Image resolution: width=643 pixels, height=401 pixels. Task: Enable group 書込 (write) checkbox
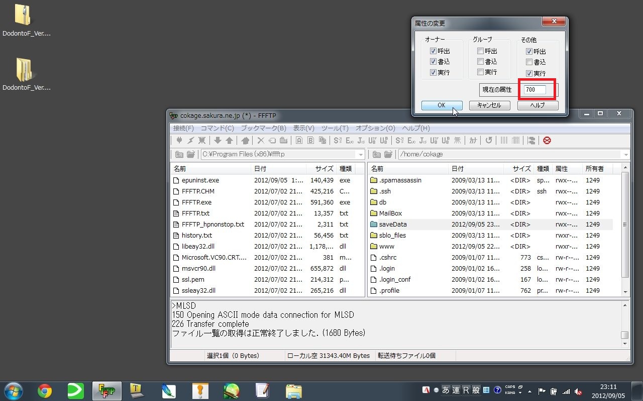coord(481,62)
